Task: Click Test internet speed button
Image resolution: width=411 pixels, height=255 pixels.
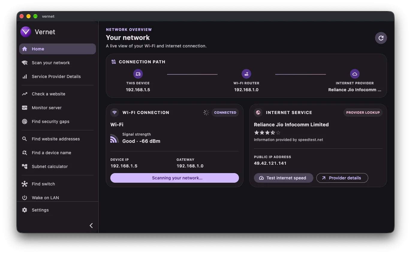Action: pyautogui.click(x=283, y=178)
